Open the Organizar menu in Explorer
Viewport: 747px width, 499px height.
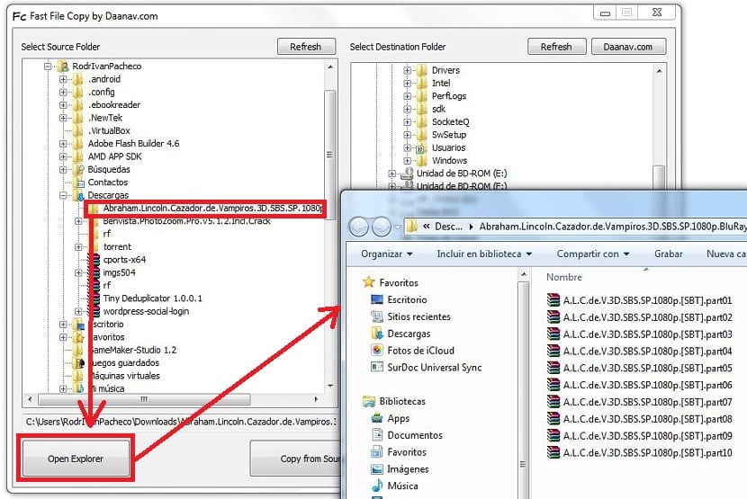[x=386, y=254]
